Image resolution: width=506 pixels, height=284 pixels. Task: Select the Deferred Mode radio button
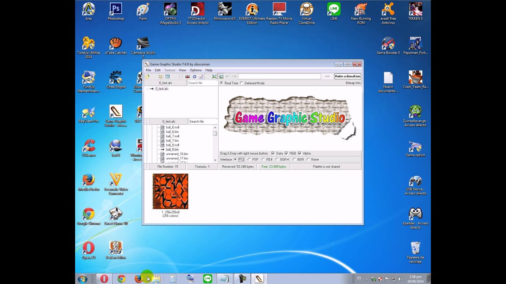[242, 83]
